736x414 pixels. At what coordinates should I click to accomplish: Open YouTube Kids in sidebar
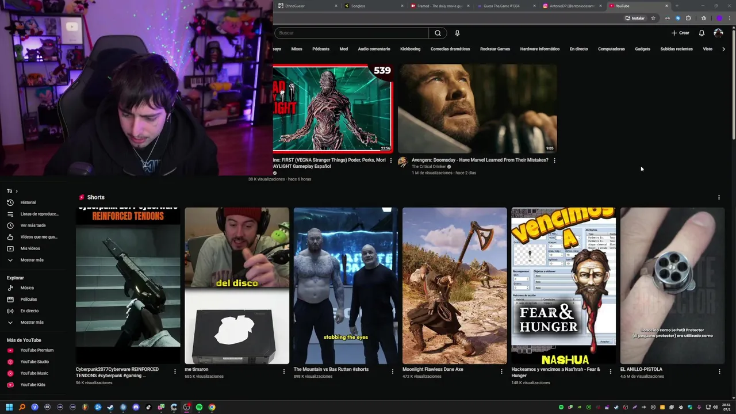(x=32, y=385)
